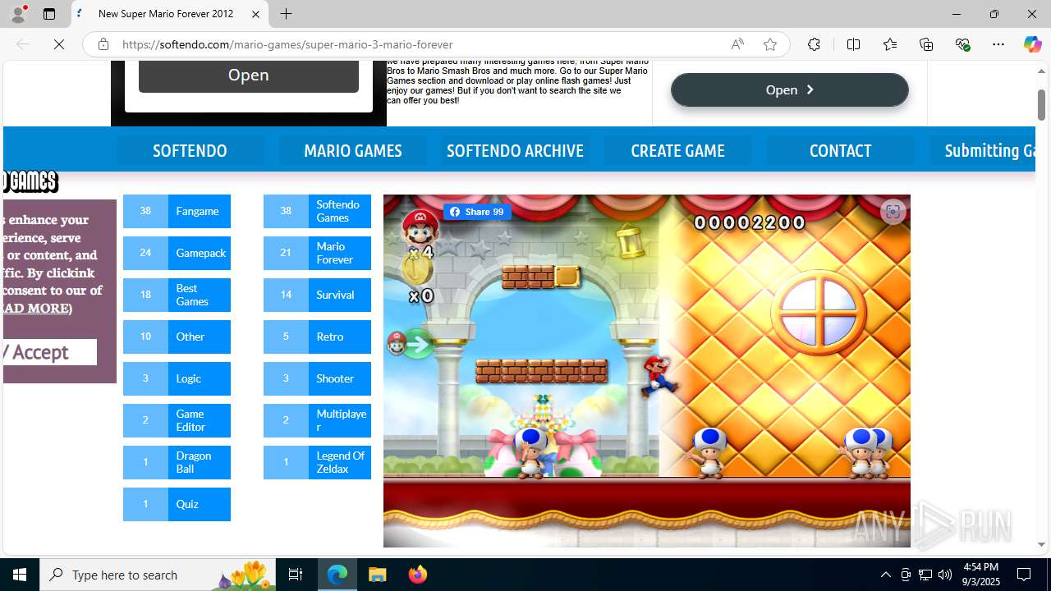Open Gamepack category

click(177, 253)
